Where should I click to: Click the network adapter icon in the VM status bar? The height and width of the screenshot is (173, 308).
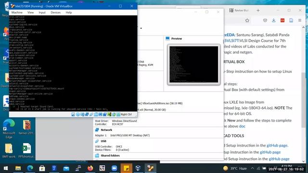coord(87,114)
